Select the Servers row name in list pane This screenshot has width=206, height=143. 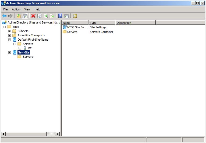[x=72, y=32]
